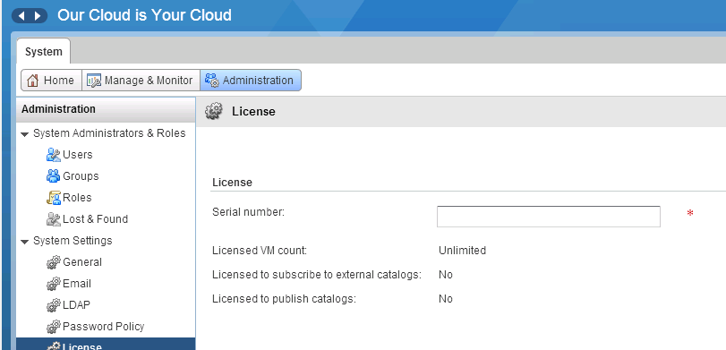Open Groups in the sidebar
726x350 pixels.
[x=81, y=176]
